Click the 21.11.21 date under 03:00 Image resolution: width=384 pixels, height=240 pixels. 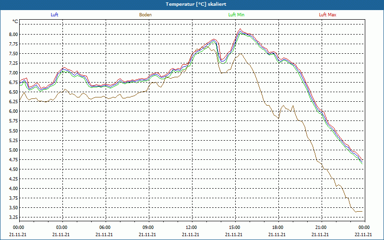pos(61,234)
